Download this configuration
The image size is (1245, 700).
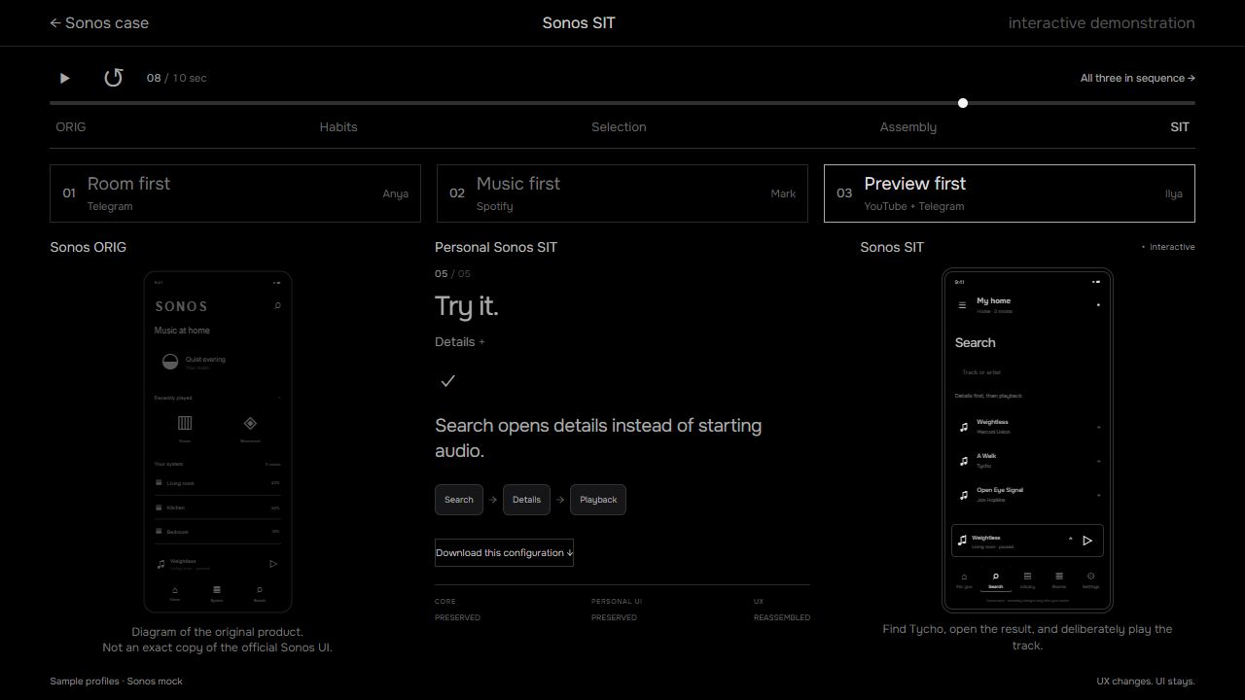click(504, 553)
